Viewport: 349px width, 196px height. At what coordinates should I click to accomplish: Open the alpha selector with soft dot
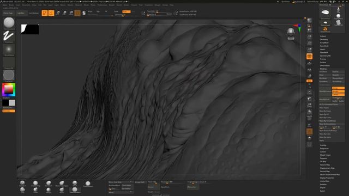tap(9, 50)
